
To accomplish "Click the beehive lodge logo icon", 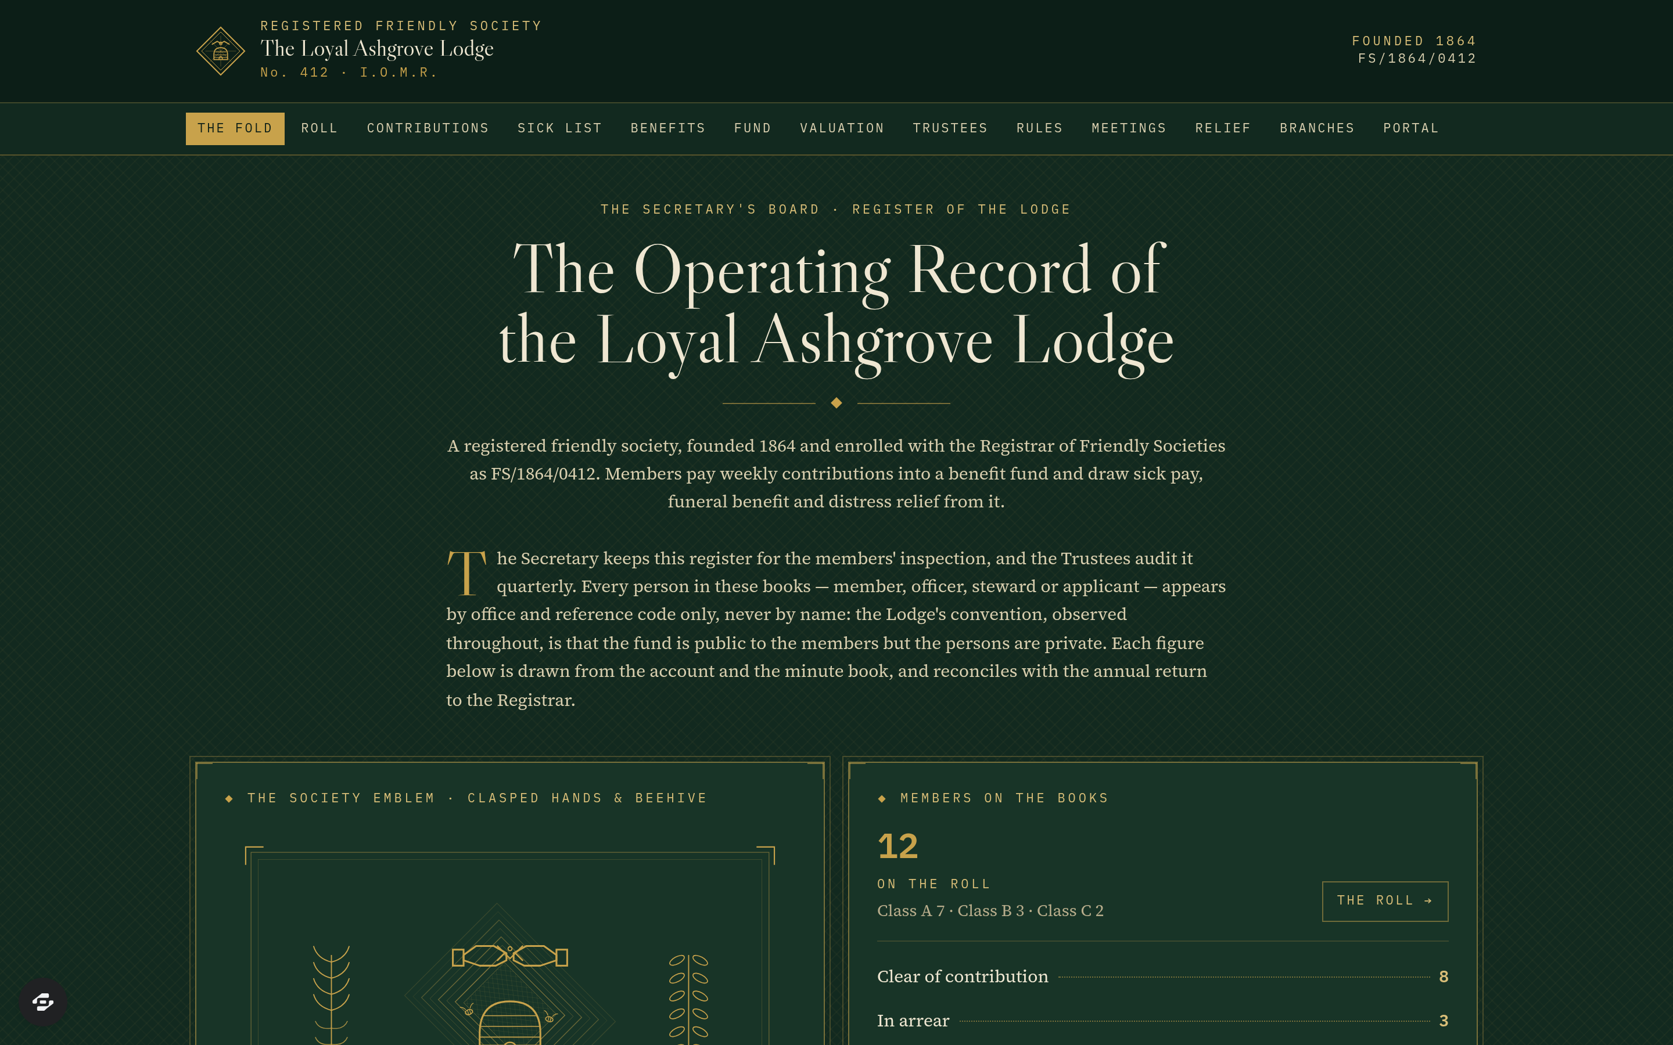I will pyautogui.click(x=221, y=51).
